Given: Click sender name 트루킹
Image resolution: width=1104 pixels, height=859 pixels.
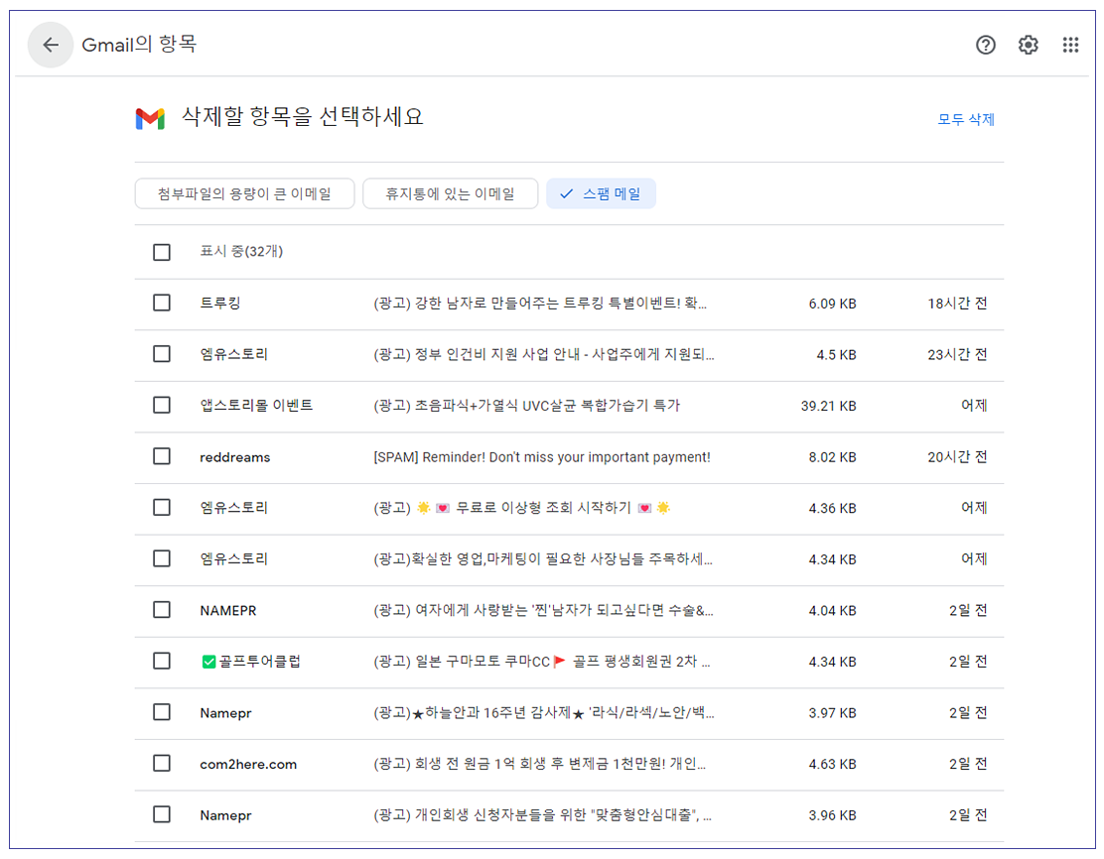Looking at the screenshot, I should pyautogui.click(x=219, y=304).
